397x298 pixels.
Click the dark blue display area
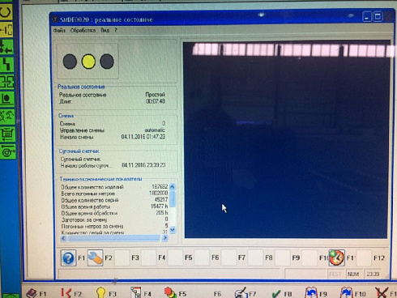(x=286, y=139)
